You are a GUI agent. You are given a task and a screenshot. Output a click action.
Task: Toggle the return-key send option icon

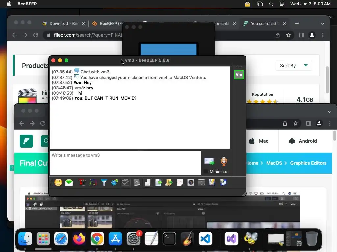pyautogui.click(x=147, y=182)
